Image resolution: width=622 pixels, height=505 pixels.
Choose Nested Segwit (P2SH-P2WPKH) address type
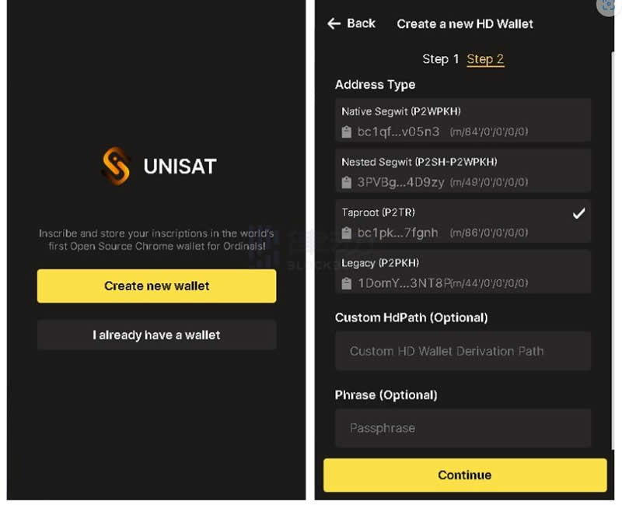(463, 170)
